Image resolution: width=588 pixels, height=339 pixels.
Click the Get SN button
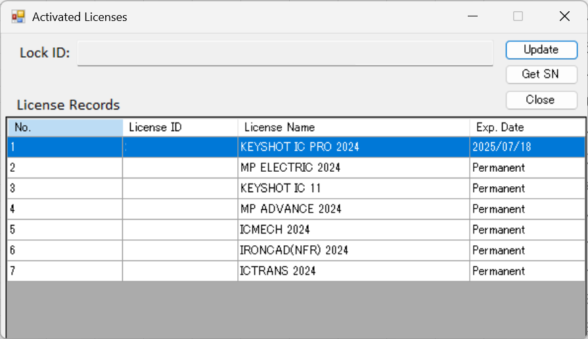pos(541,74)
